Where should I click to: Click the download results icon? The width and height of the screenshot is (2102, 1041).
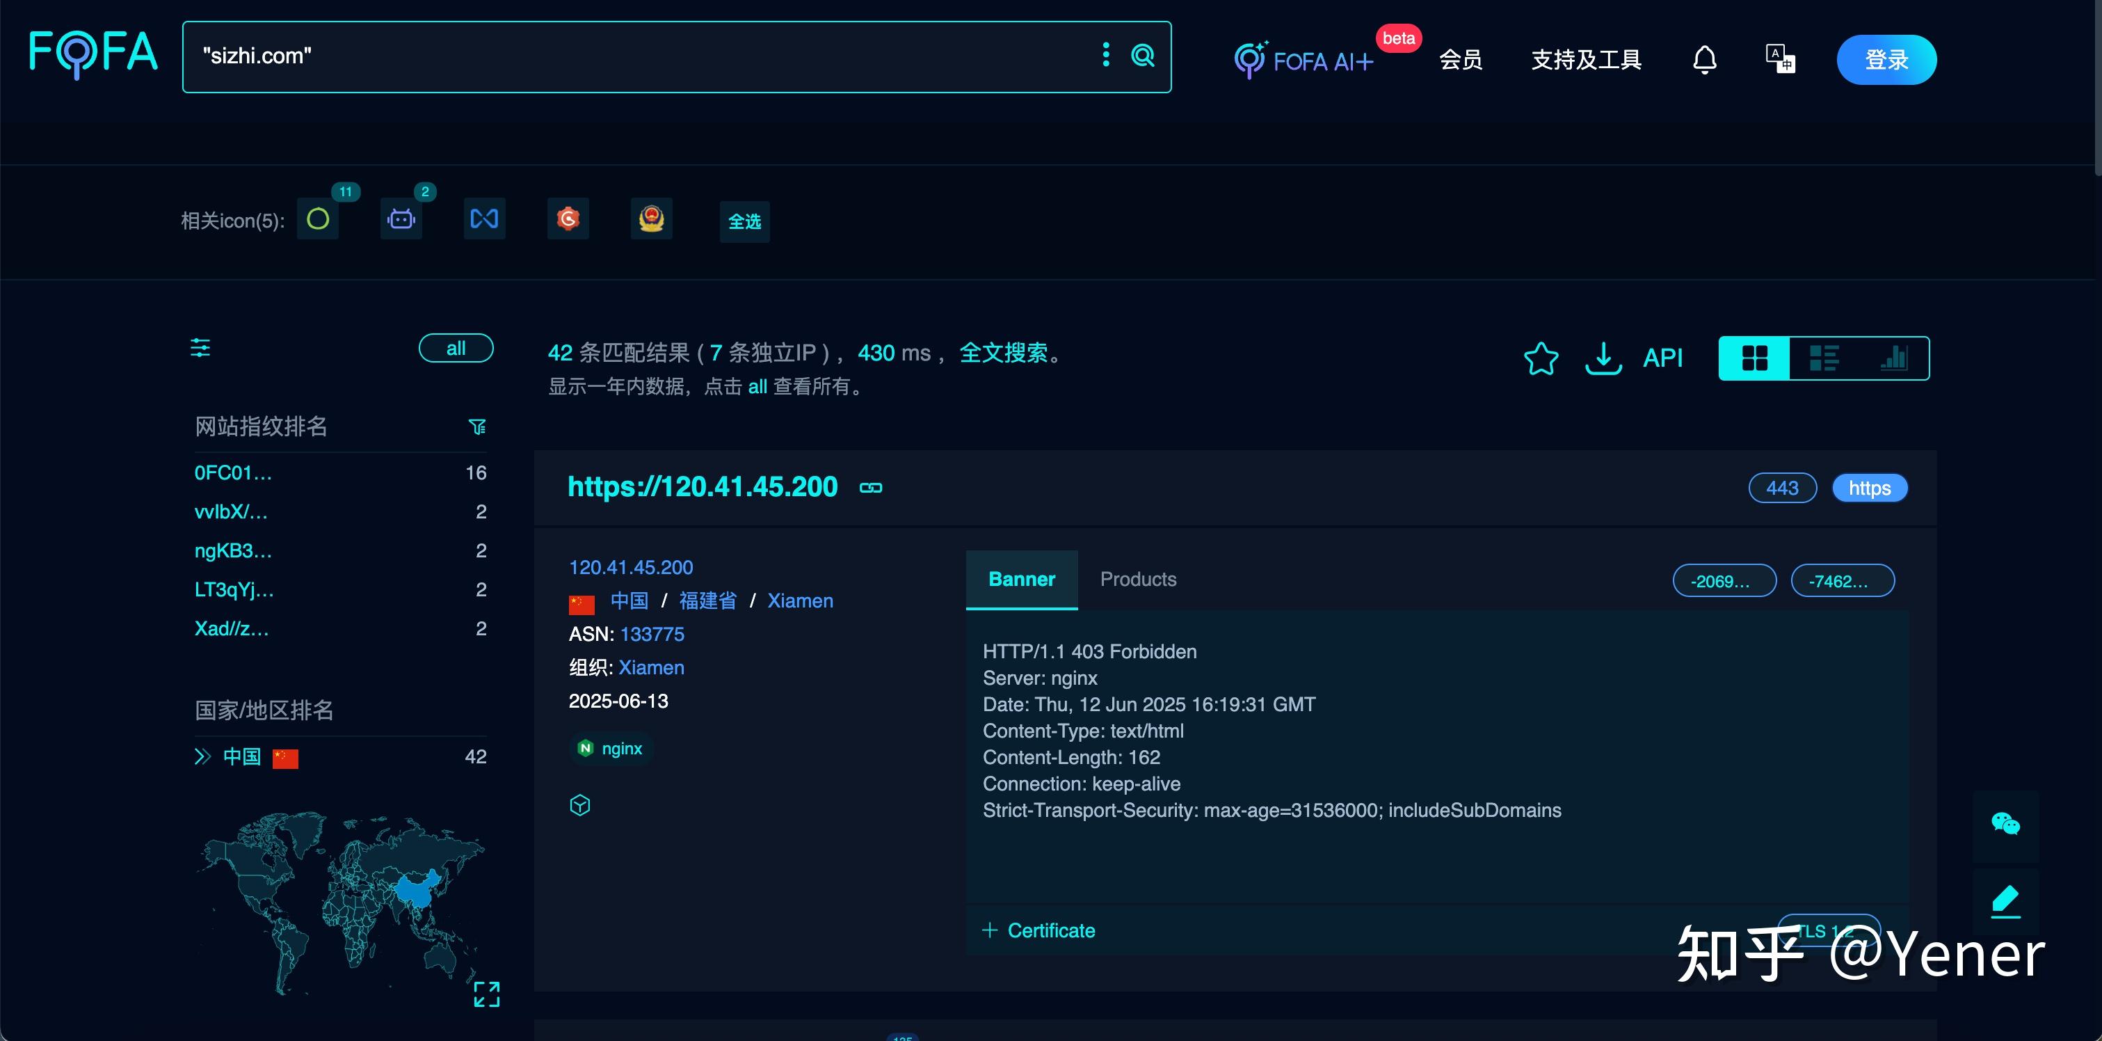tap(1603, 358)
